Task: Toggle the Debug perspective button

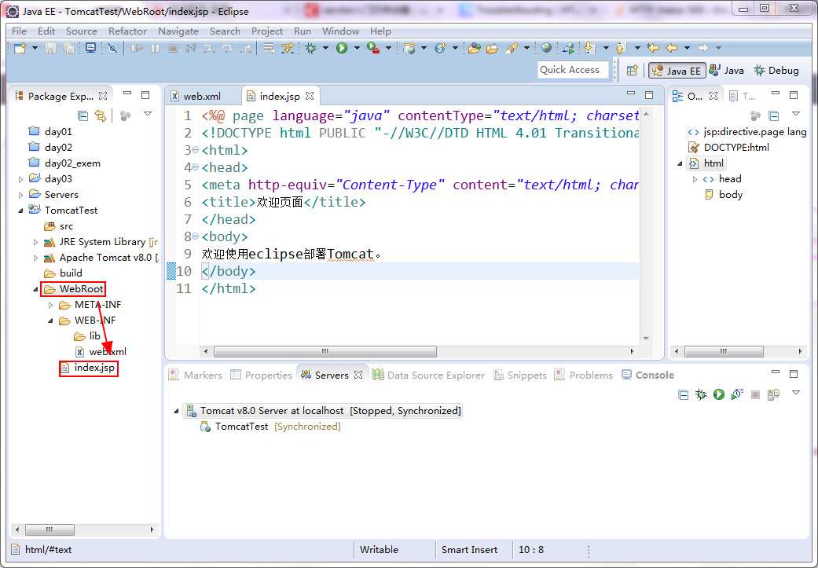Action: tap(776, 71)
